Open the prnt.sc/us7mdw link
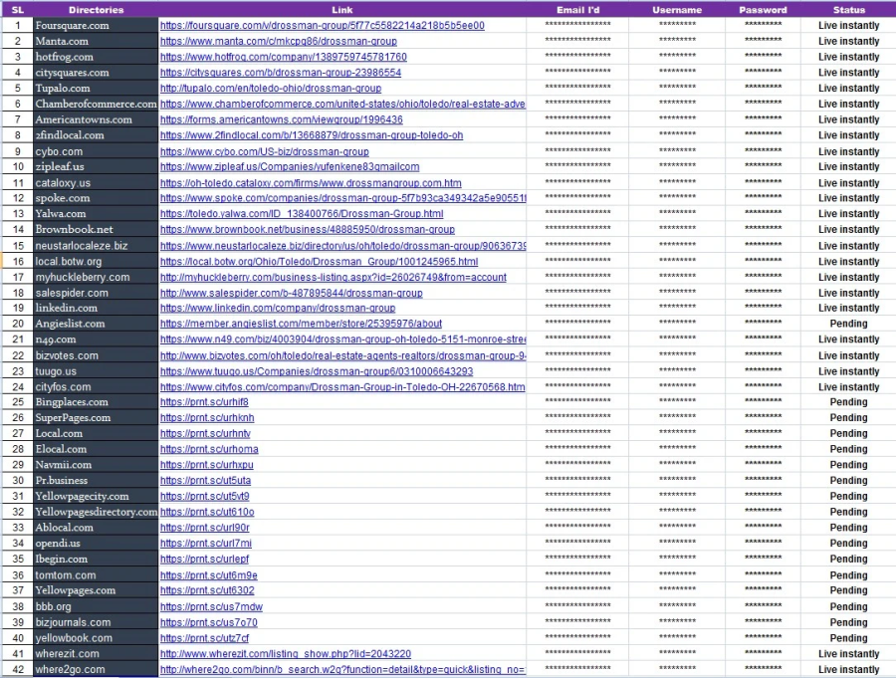 click(211, 607)
